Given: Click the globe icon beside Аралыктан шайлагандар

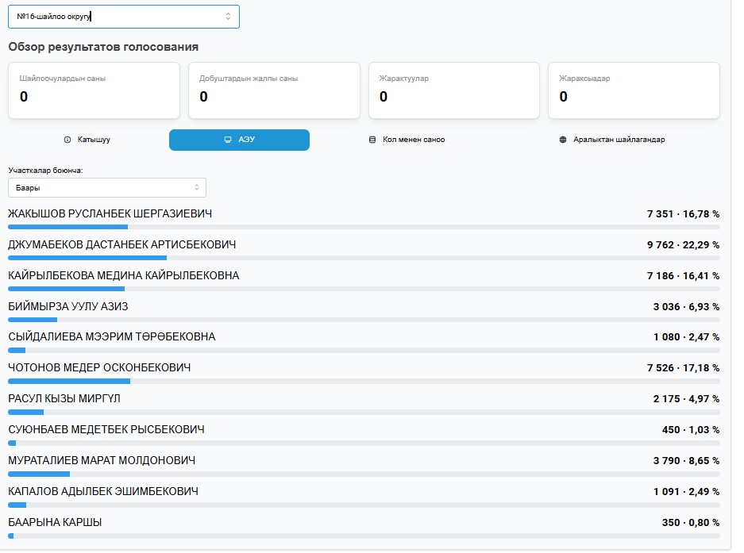Looking at the screenshot, I should (563, 140).
